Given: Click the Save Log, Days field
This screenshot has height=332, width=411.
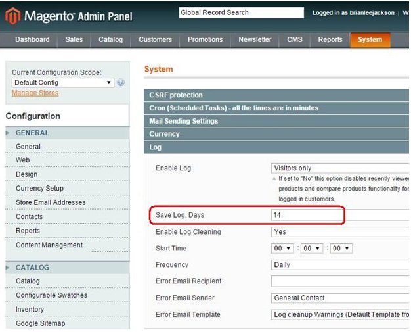Looking at the screenshot, I should [x=340, y=215].
